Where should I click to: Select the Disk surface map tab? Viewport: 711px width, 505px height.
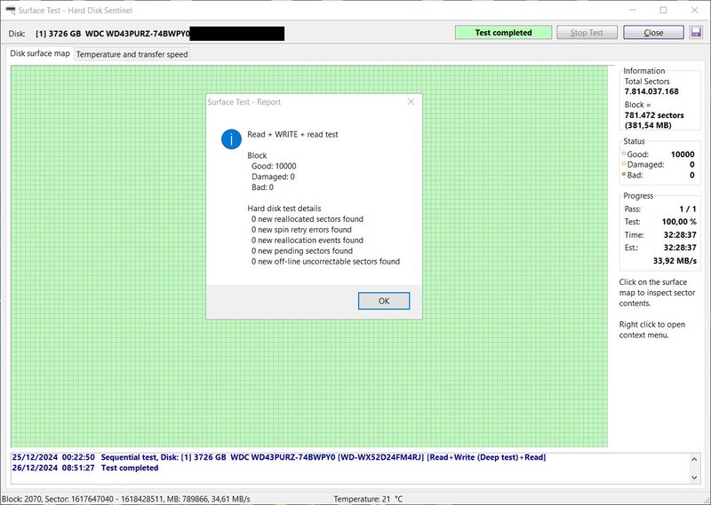(40, 53)
